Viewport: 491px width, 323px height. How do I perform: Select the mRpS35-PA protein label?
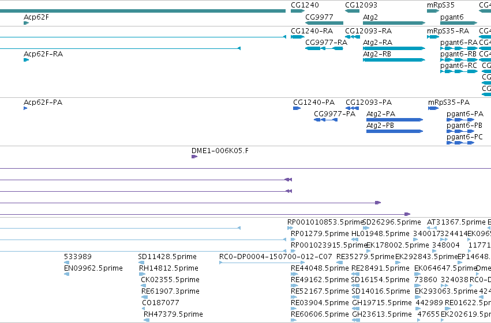pyautogui.click(x=449, y=102)
